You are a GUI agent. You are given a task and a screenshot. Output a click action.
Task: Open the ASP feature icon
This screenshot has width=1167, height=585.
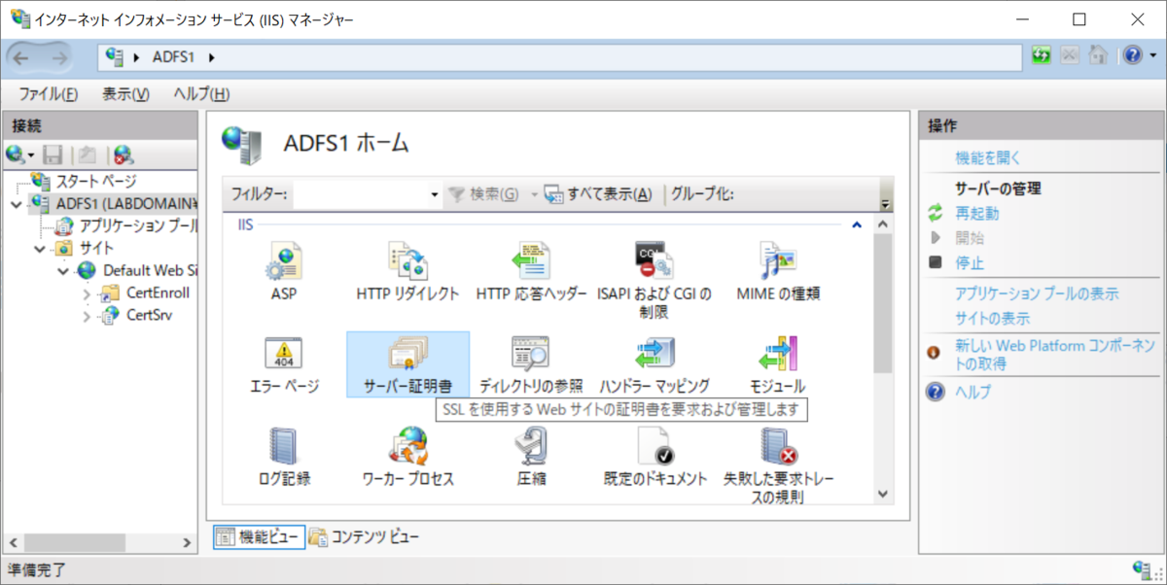[284, 272]
